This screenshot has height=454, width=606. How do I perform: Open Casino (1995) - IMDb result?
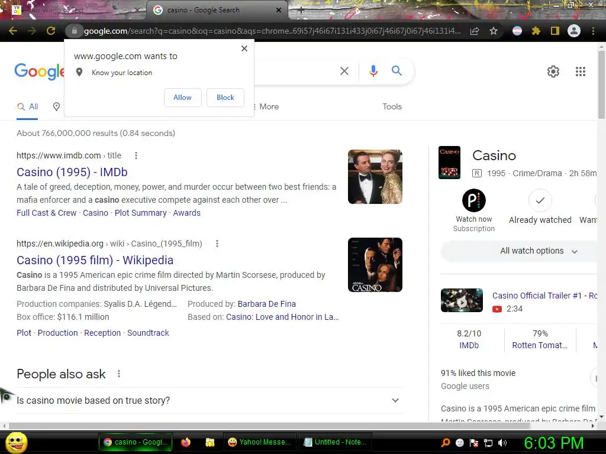pos(72,172)
